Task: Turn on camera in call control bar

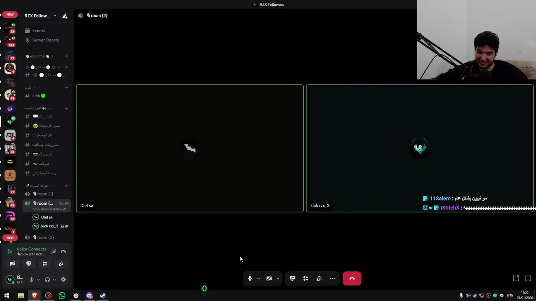Action: (269, 278)
